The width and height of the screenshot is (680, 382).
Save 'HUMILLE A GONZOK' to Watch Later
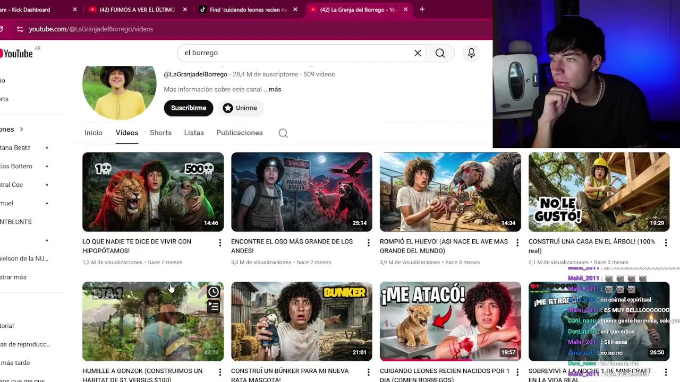213,292
